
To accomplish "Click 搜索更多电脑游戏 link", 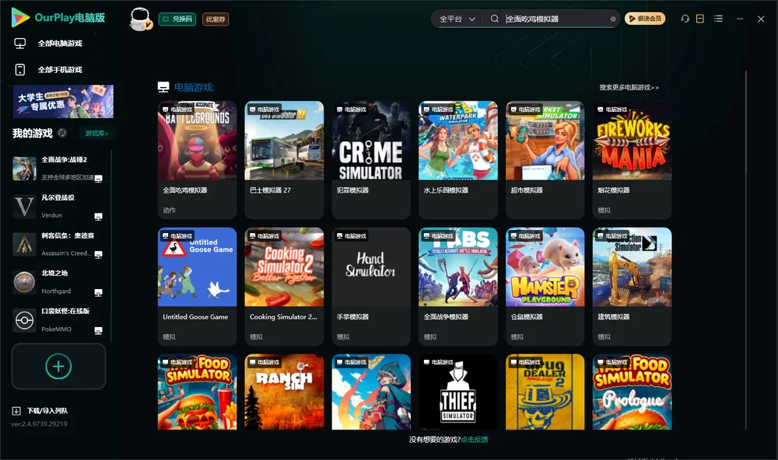I will pyautogui.click(x=629, y=88).
